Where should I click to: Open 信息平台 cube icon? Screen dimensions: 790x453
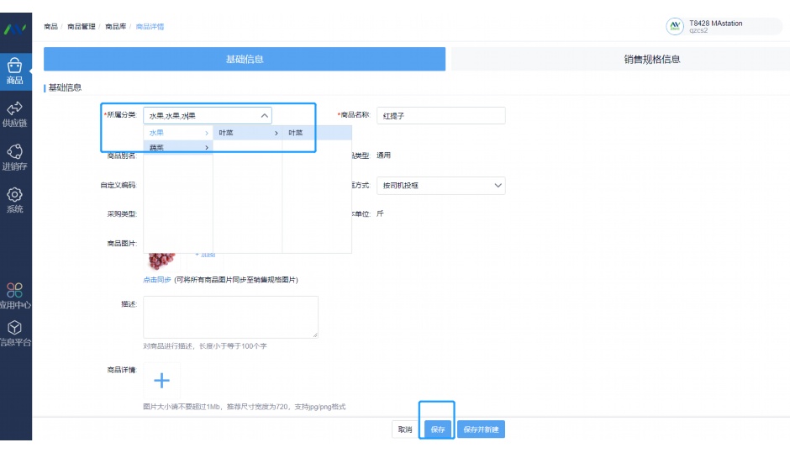coord(15,332)
